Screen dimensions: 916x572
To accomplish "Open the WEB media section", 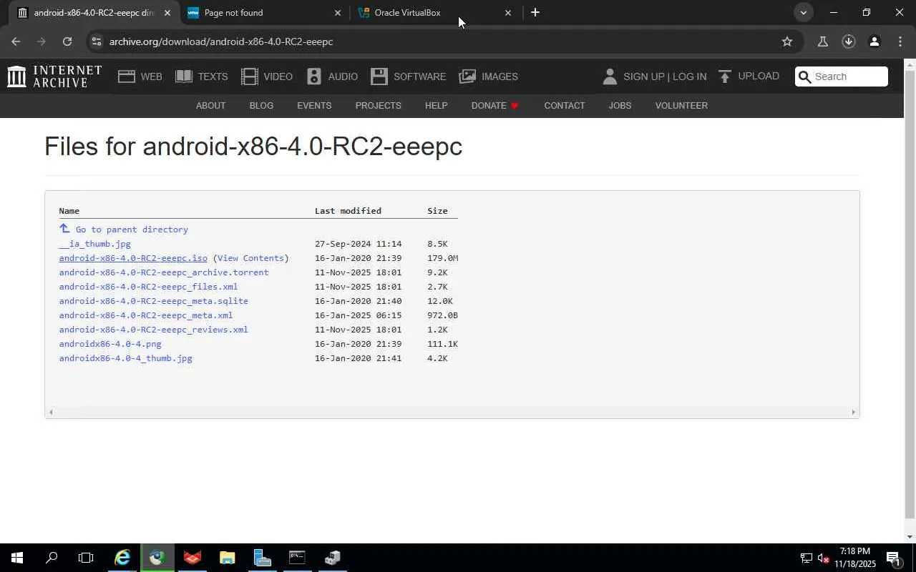I will coord(140,77).
